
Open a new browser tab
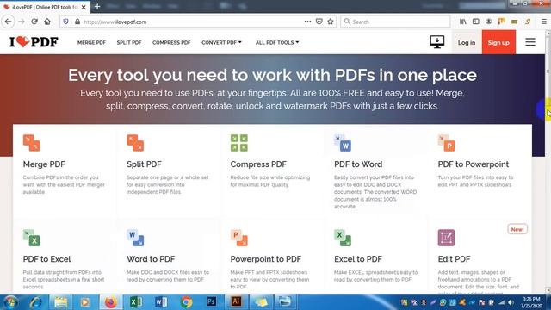coord(97,7)
